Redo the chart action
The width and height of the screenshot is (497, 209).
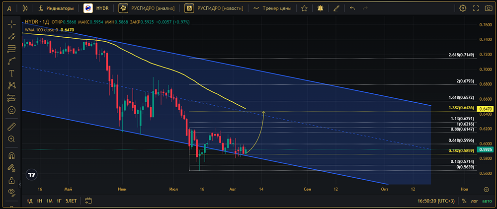[x=365, y=8]
